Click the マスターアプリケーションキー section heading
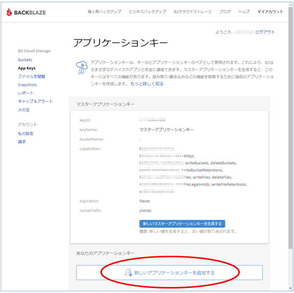Screen dimensions: 294x293 tap(105, 104)
